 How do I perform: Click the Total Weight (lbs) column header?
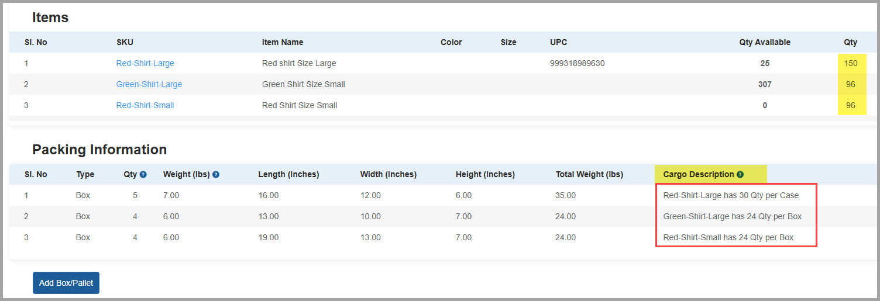coord(589,174)
